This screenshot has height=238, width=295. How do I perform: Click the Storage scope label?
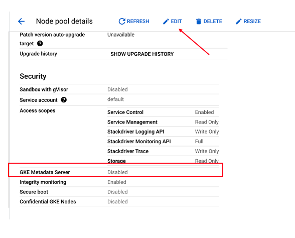[x=116, y=161]
